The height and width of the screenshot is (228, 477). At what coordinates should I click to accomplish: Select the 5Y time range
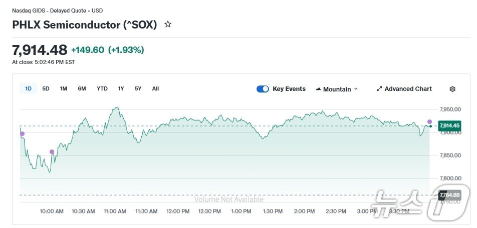pos(138,88)
